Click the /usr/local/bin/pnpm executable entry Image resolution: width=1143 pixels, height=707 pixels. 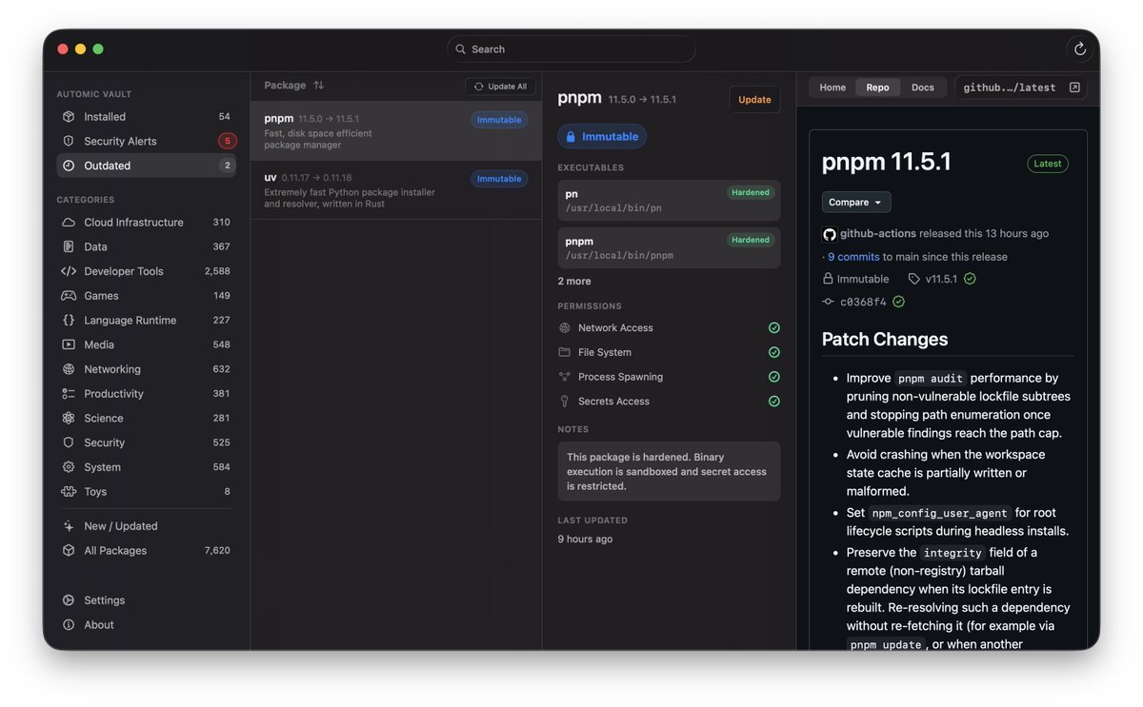tap(669, 248)
